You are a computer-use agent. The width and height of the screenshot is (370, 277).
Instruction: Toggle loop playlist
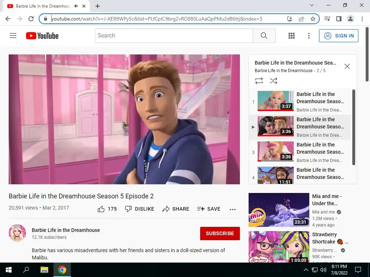(259, 81)
